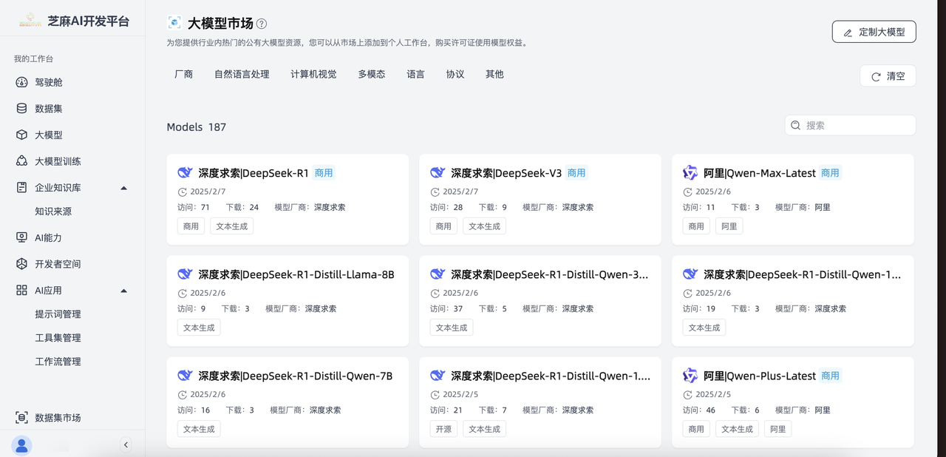Click the 大模型 cube icon

22,135
